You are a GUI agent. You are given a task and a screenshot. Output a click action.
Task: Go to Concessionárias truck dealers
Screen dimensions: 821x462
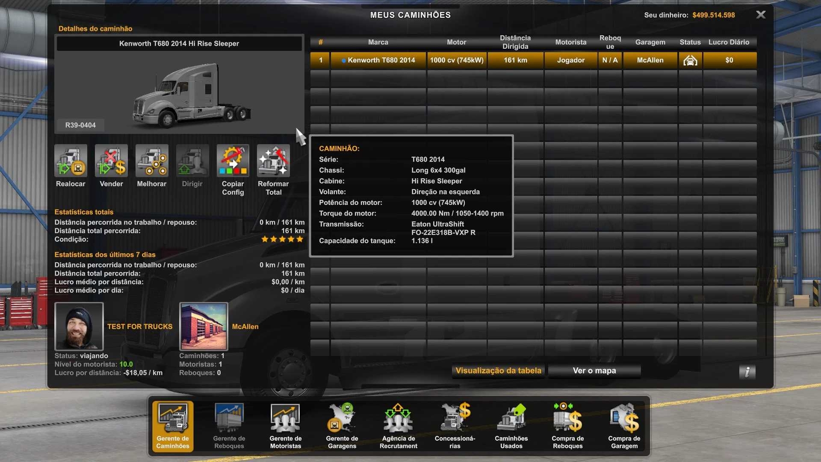point(455,426)
